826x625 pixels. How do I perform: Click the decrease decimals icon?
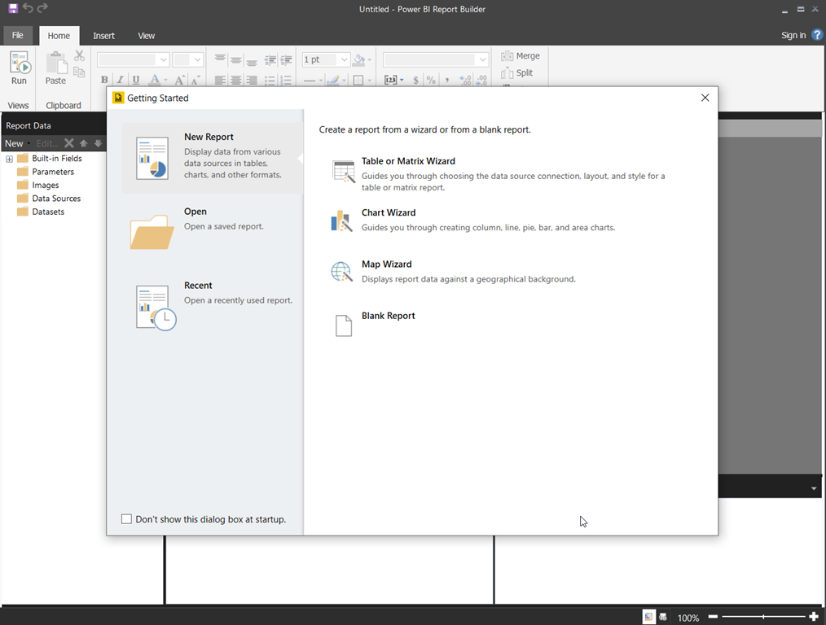(481, 80)
